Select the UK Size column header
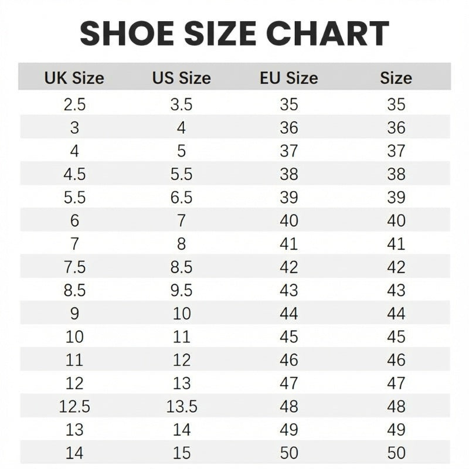 [74, 78]
